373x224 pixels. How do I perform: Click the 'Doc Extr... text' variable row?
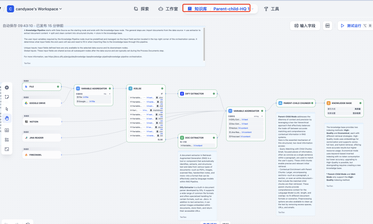[246, 124]
